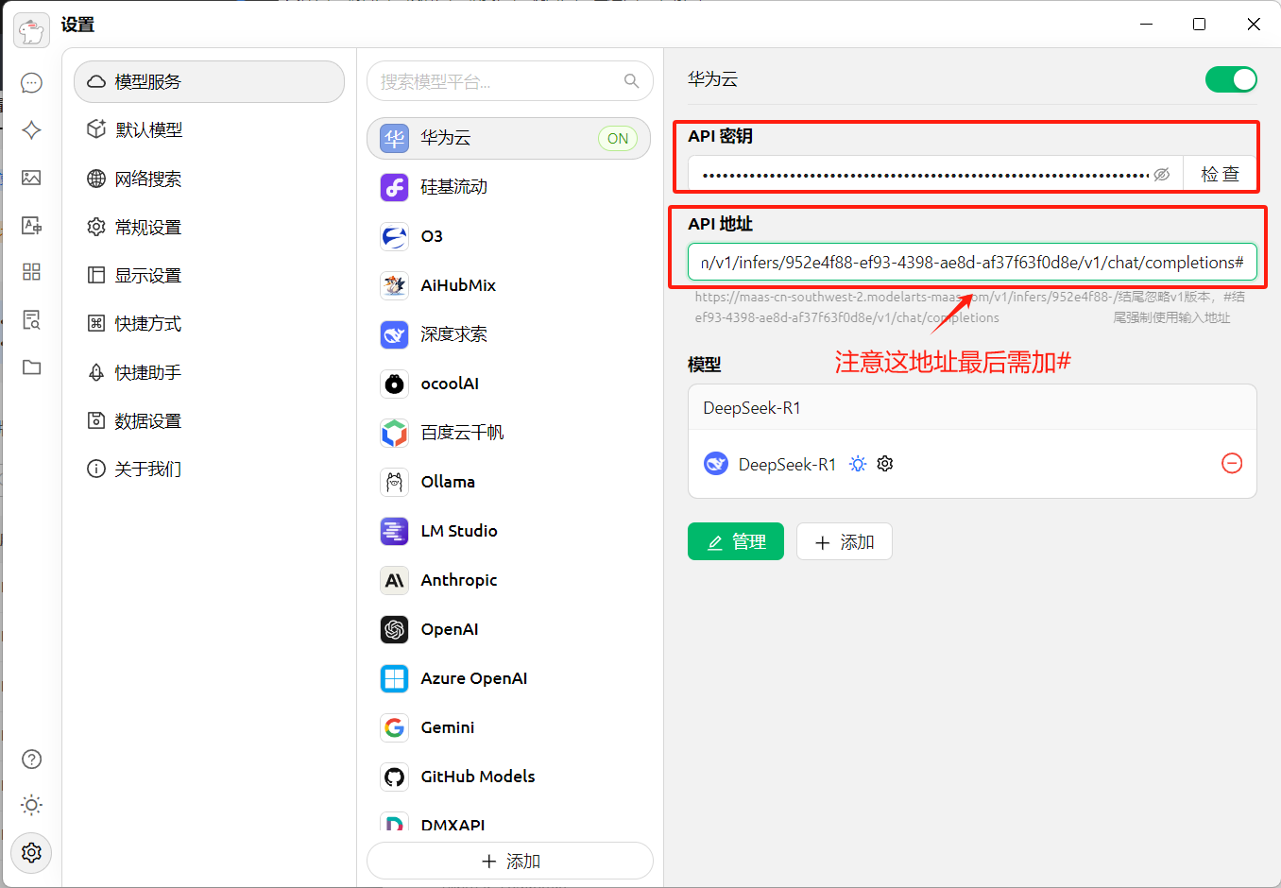The height and width of the screenshot is (888, 1281).
Task: Select 华为云 name in provider list
Action: click(x=446, y=138)
